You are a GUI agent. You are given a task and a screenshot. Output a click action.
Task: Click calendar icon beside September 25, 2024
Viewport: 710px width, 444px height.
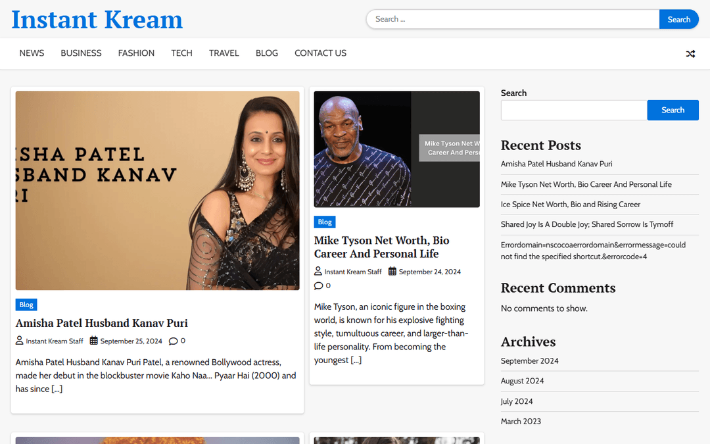(94, 340)
